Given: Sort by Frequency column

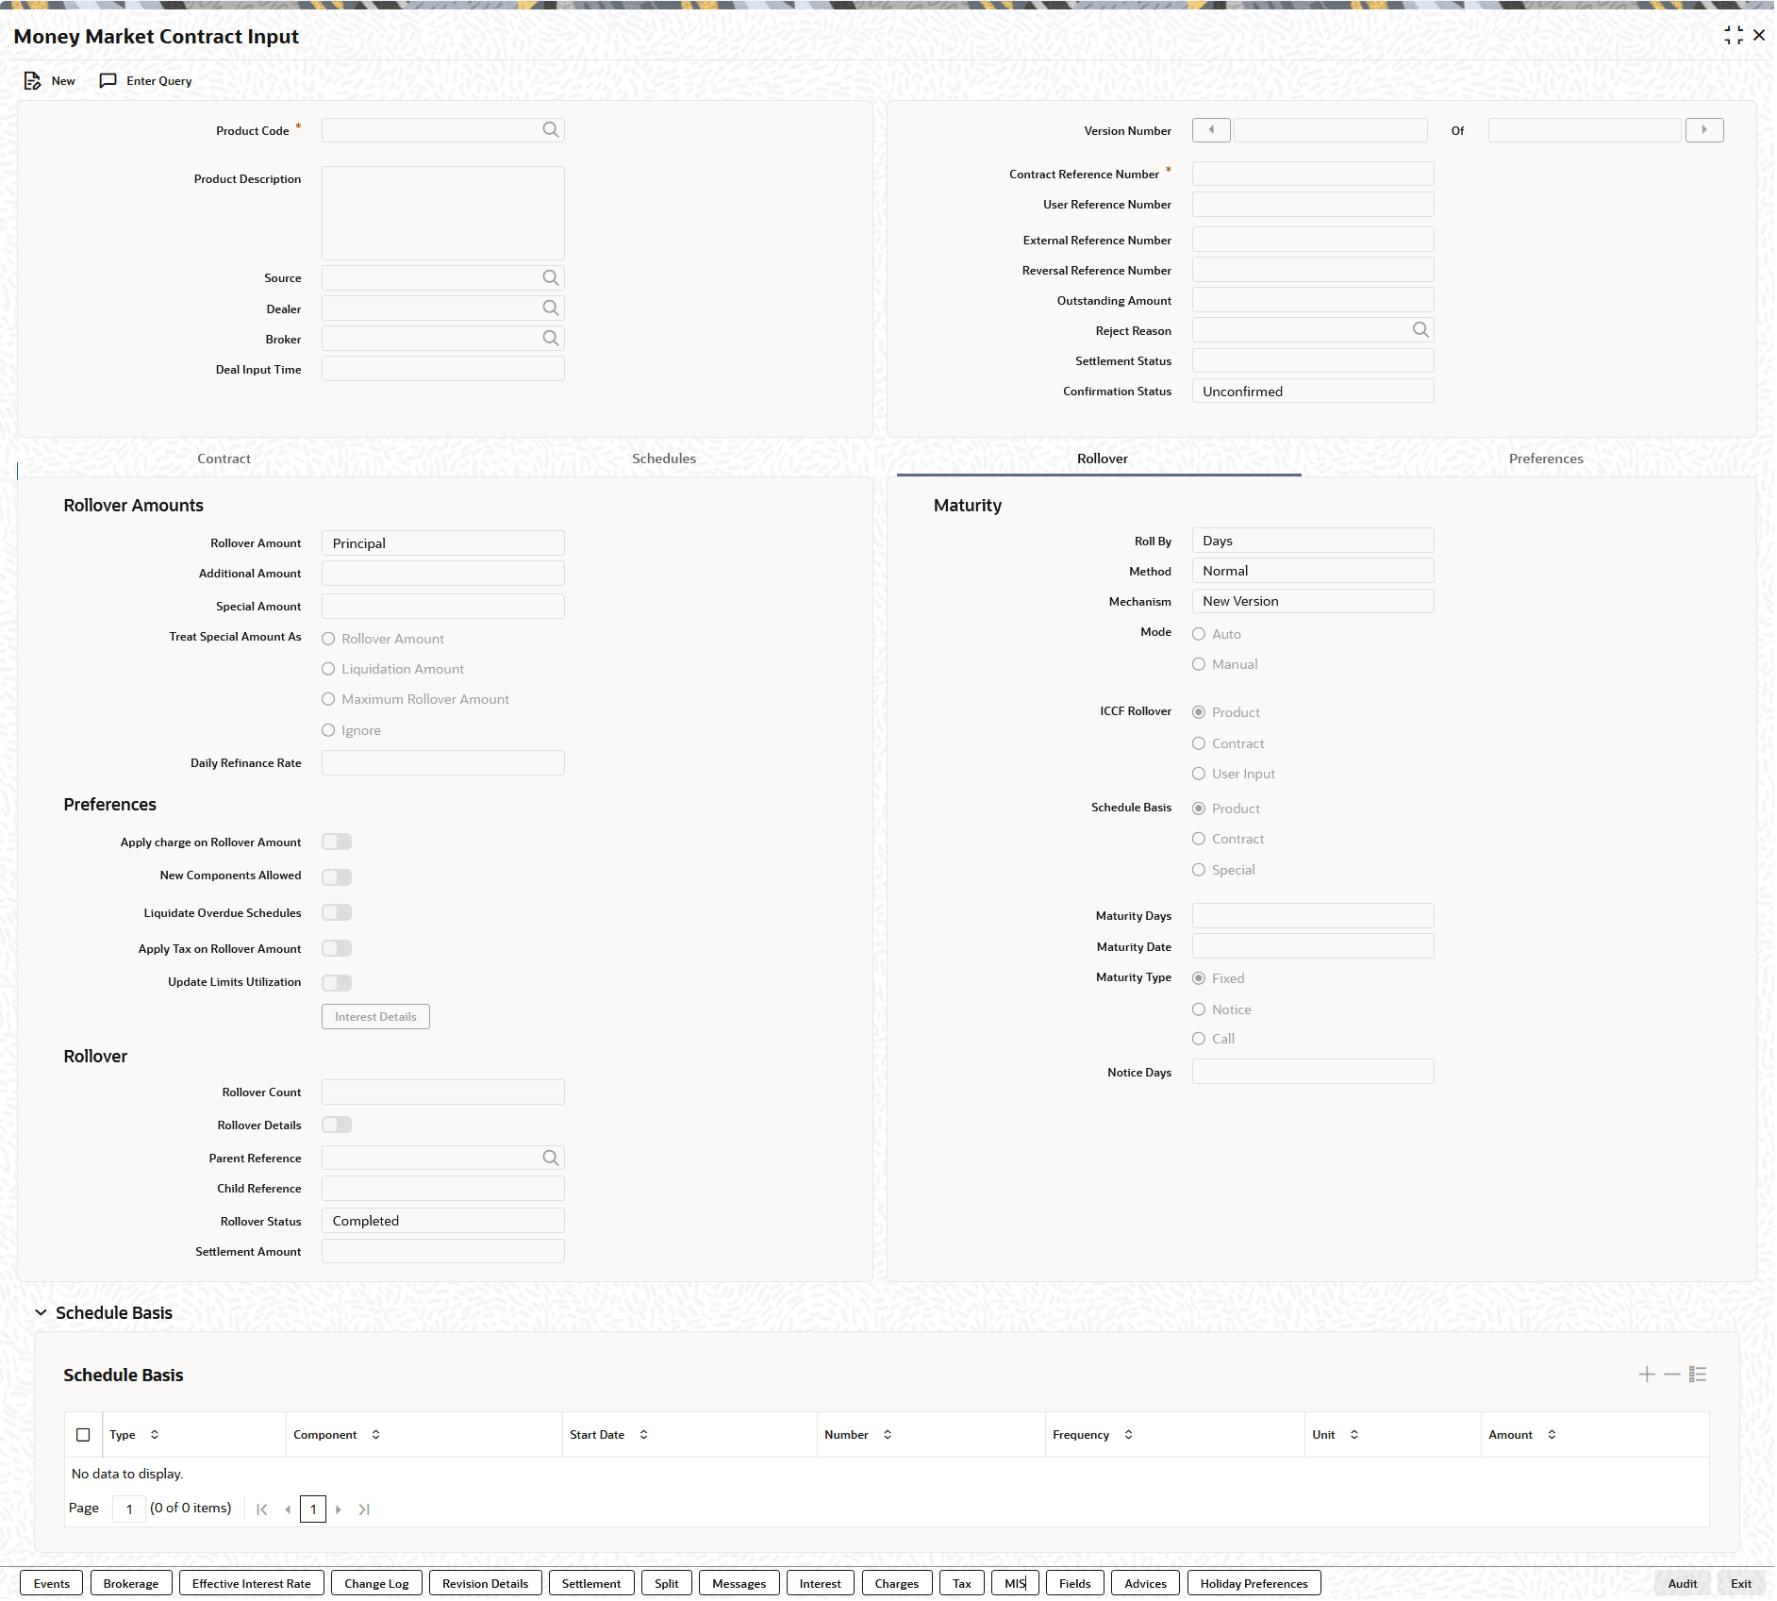Looking at the screenshot, I should point(1128,1435).
